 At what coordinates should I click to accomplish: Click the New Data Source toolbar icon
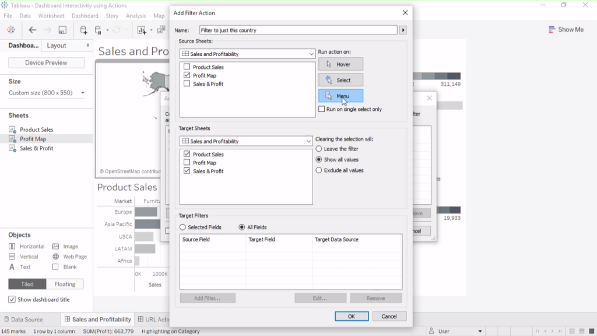(x=83, y=29)
